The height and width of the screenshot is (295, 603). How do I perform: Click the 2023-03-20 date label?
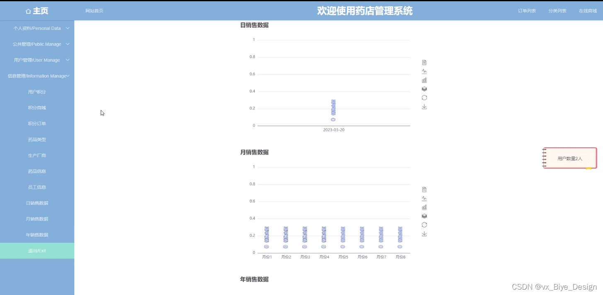point(334,130)
